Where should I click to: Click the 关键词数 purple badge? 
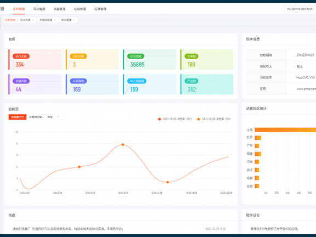(x=21, y=81)
